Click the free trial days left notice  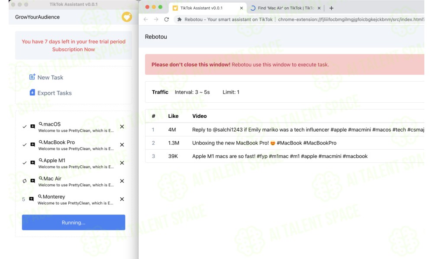pos(74,41)
